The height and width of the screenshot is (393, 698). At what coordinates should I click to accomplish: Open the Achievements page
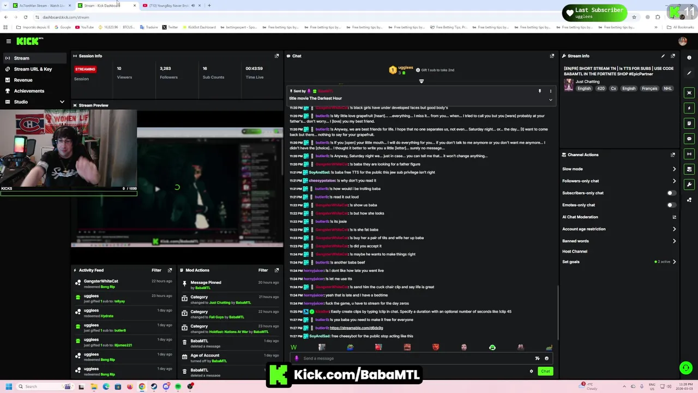coord(29,91)
